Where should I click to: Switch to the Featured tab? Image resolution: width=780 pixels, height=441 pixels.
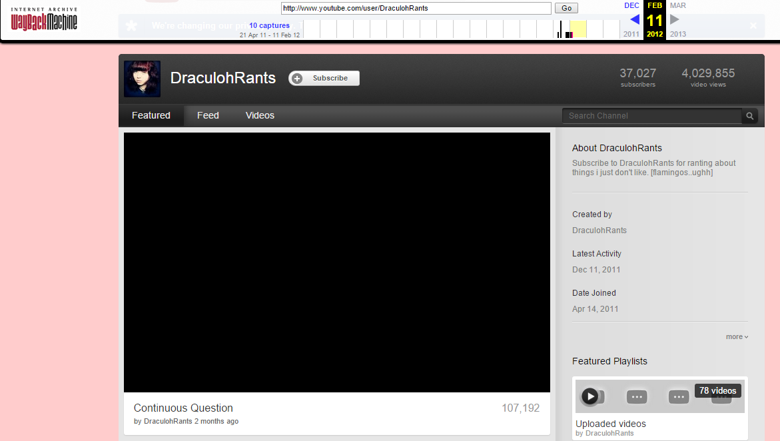pyautogui.click(x=151, y=115)
